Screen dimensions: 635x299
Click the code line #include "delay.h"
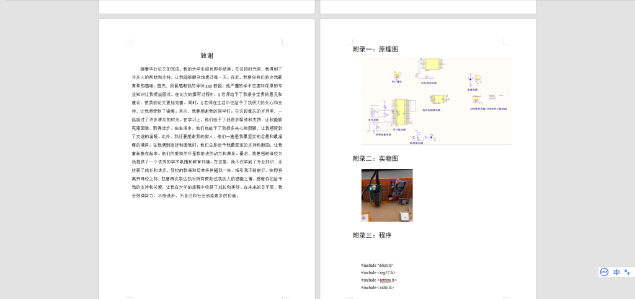tap(377, 266)
